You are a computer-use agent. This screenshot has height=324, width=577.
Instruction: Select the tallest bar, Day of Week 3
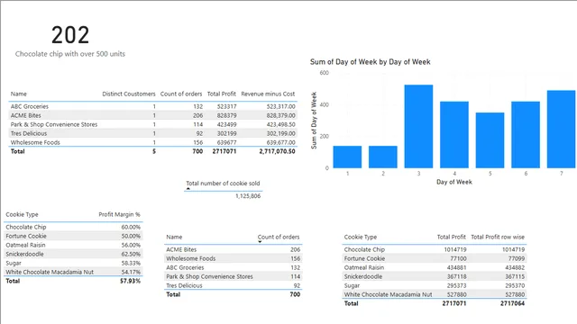(x=418, y=126)
